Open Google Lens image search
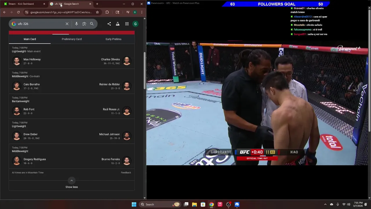This screenshot has width=371, height=209. point(84,24)
